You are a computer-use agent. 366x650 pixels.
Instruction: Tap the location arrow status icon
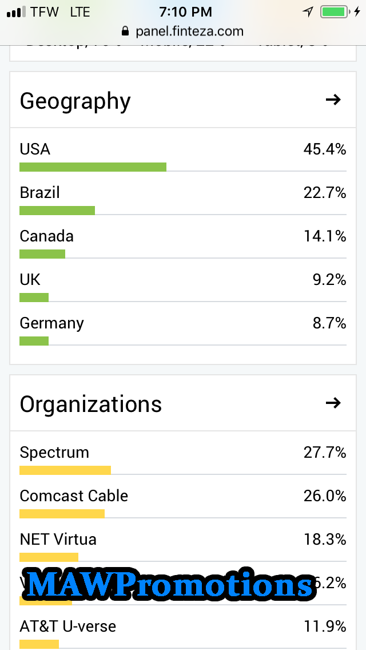click(x=308, y=11)
